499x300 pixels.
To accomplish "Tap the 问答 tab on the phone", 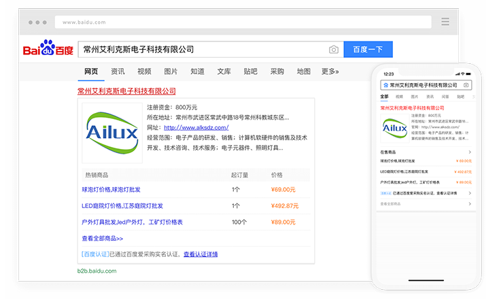I will 445,97.
